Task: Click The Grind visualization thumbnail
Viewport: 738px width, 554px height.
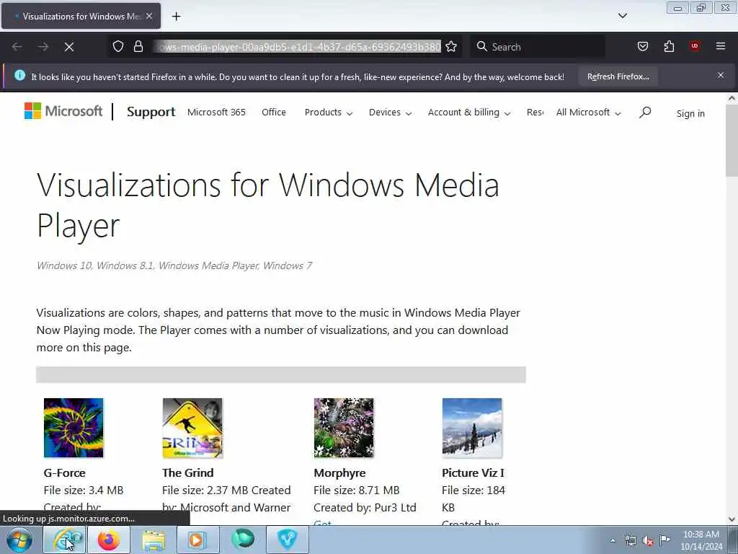Action: tap(192, 428)
